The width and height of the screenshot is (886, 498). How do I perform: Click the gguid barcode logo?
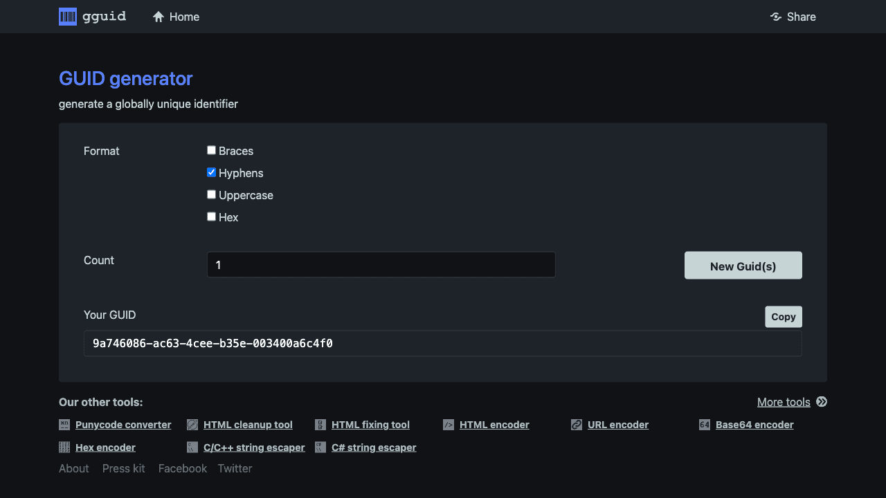67,16
